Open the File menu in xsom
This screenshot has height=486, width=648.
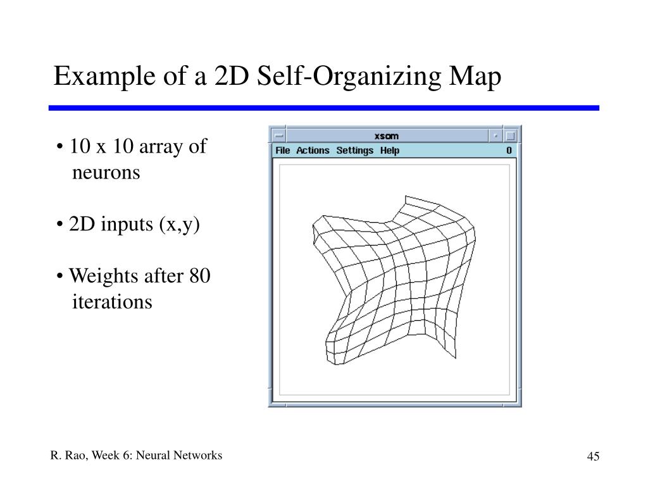tap(283, 151)
